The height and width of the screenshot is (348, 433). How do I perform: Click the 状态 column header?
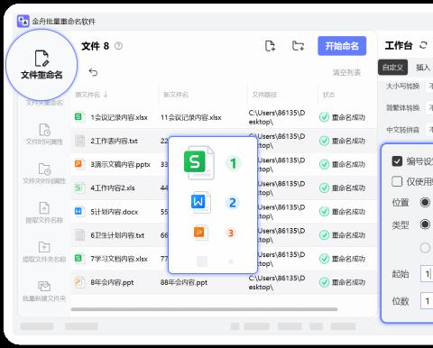coord(328,95)
